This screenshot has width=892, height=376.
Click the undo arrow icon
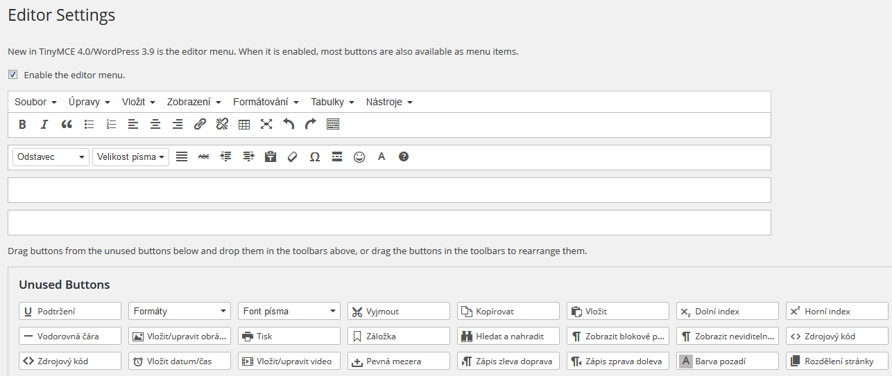point(289,125)
